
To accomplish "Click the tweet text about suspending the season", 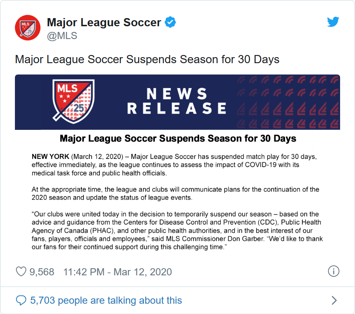I will 147,59.
